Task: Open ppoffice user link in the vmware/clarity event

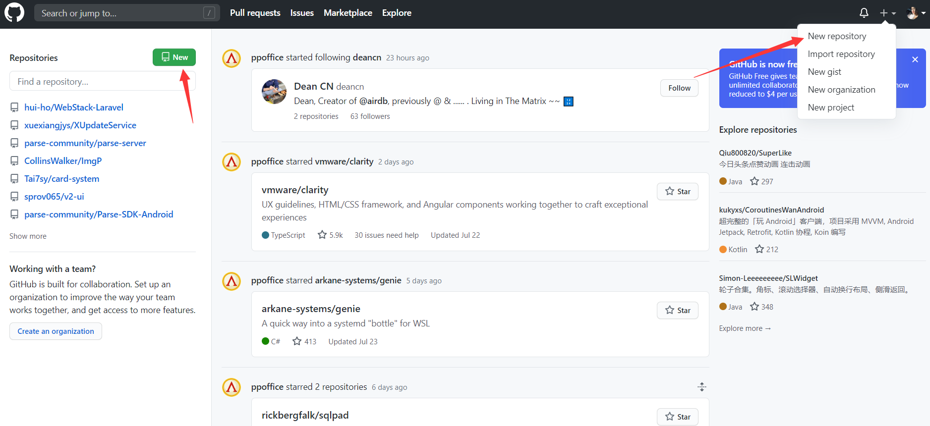Action: point(267,161)
